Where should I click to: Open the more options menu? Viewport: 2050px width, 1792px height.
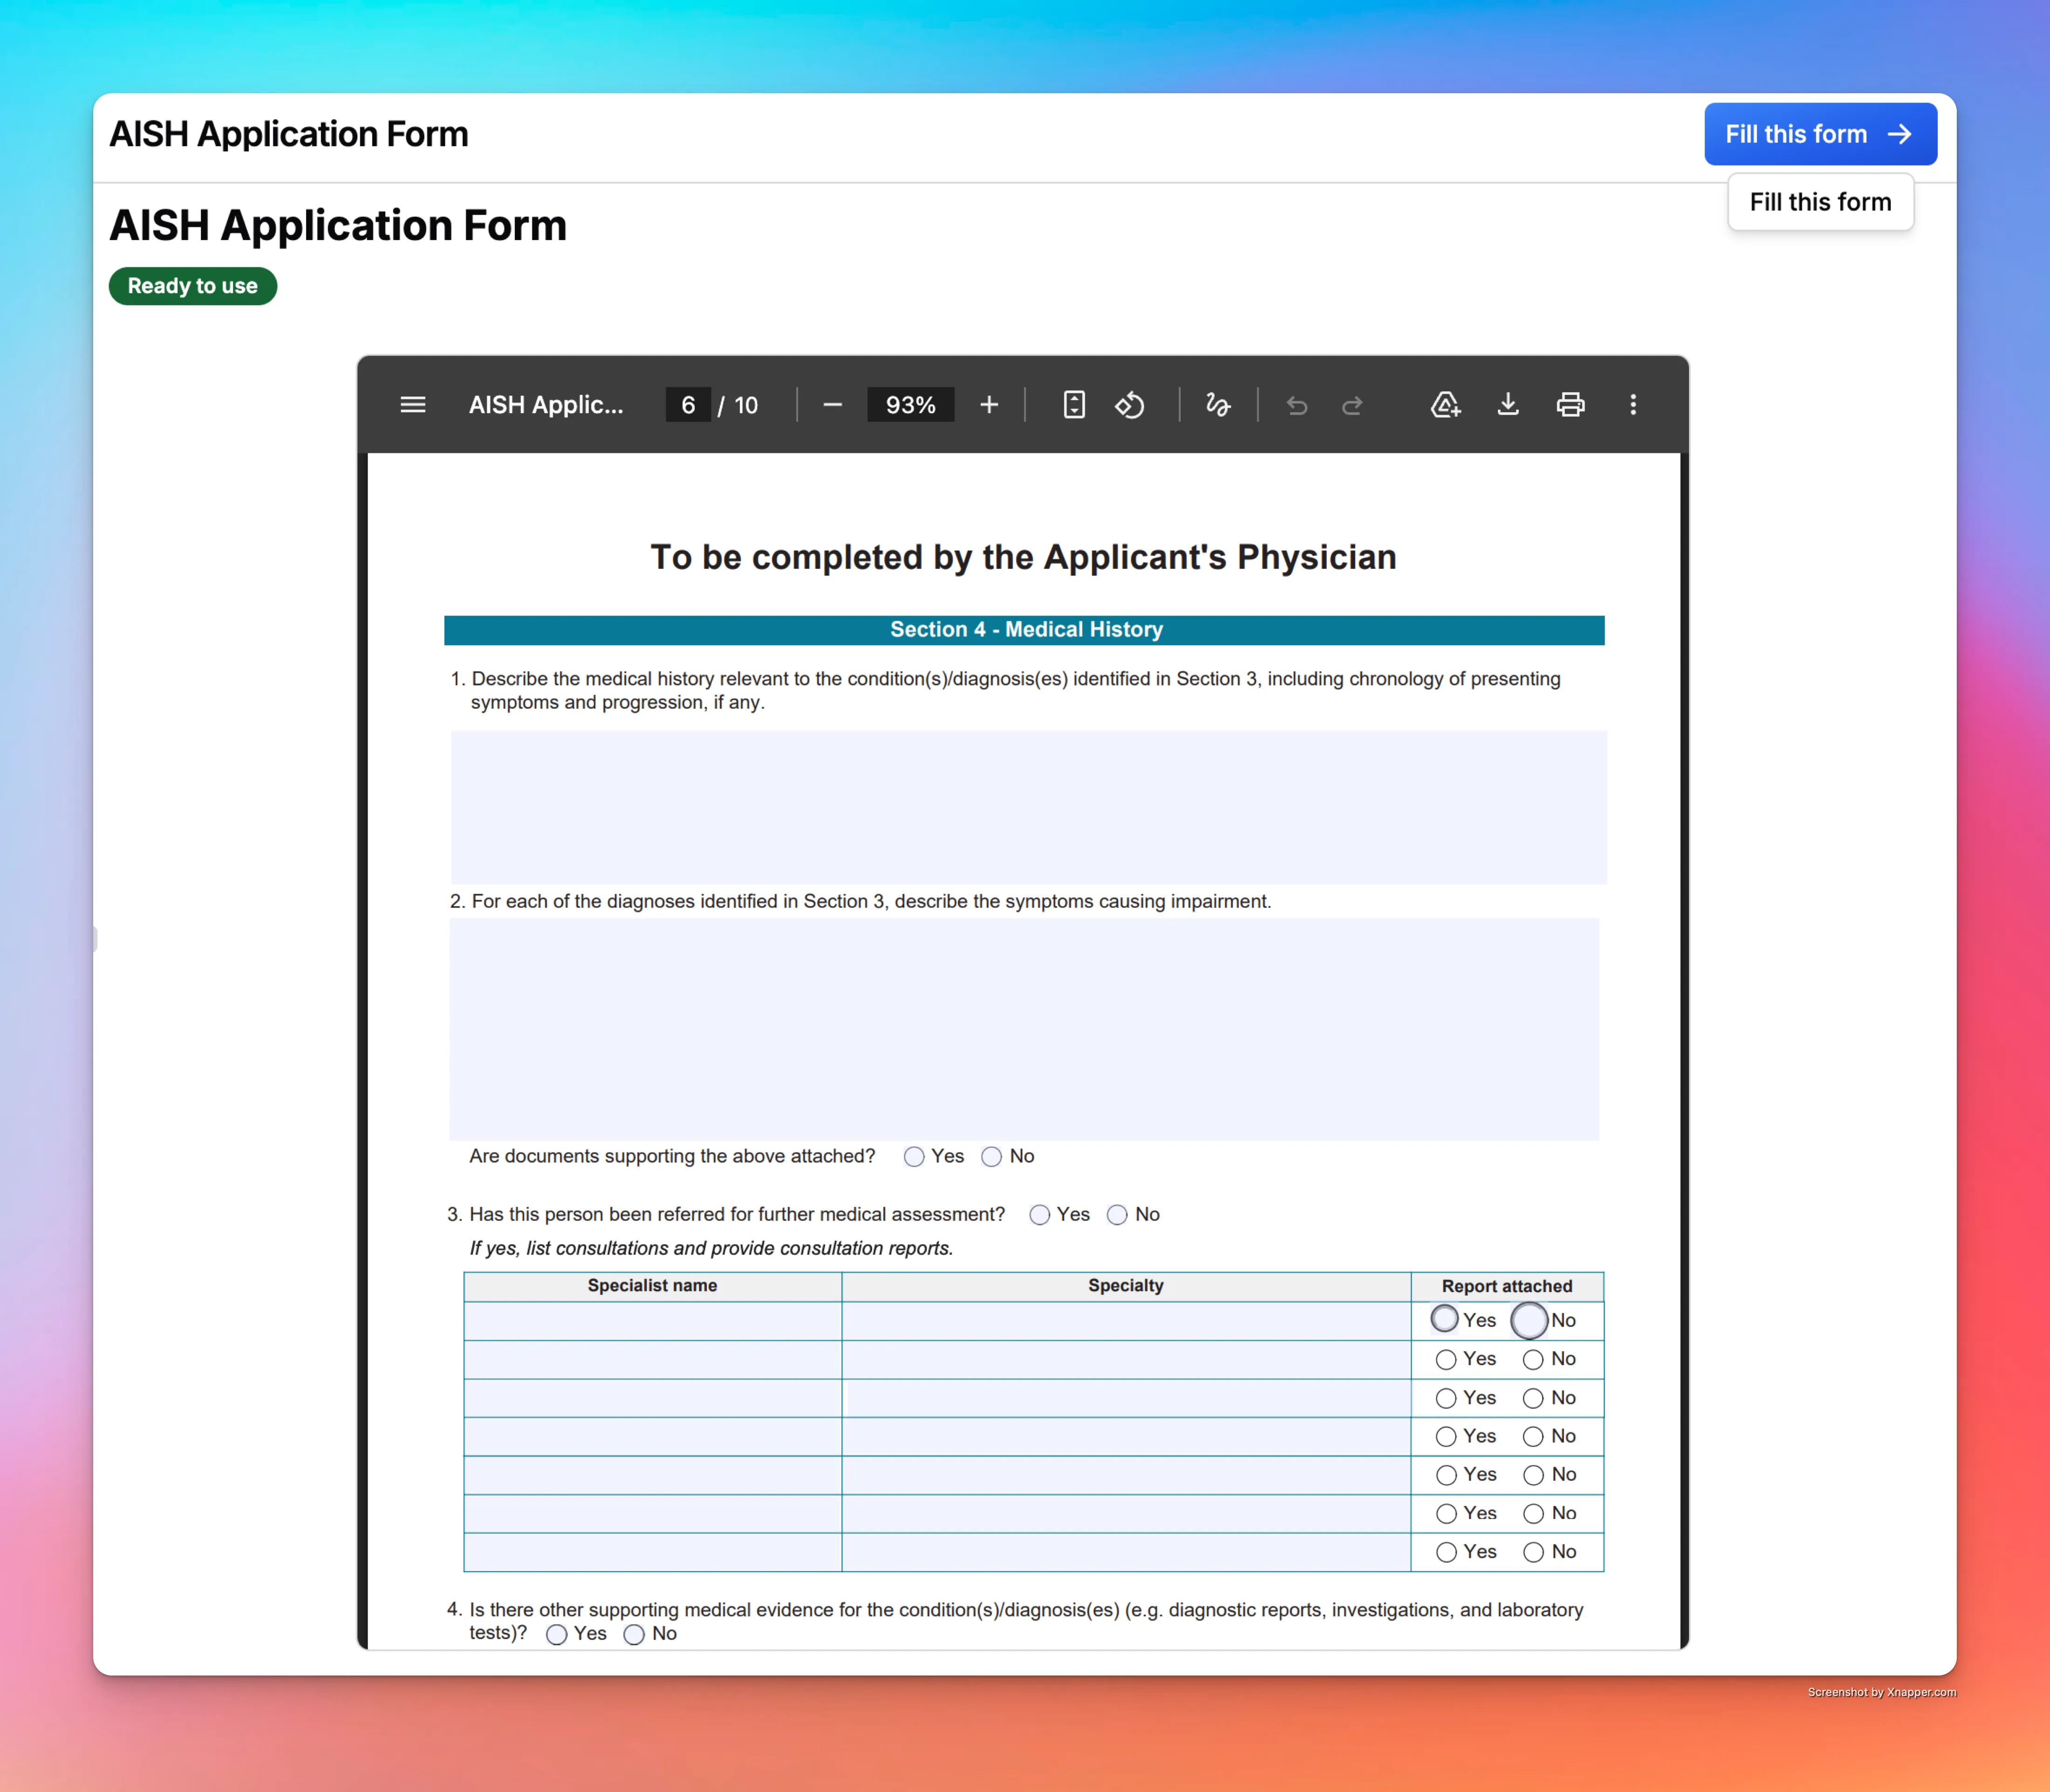coord(1634,405)
